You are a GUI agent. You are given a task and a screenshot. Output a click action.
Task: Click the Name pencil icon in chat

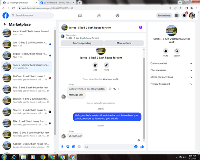coord(106,65)
